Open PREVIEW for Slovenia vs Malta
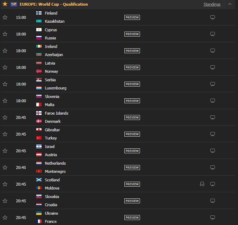238x225 pixels. point(132,101)
